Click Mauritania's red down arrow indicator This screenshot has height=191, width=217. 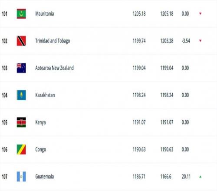[x=201, y=13]
